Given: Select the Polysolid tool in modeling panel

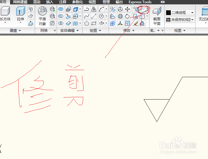Looking at the screenshot, I should pyautogui.click(x=31, y=9).
